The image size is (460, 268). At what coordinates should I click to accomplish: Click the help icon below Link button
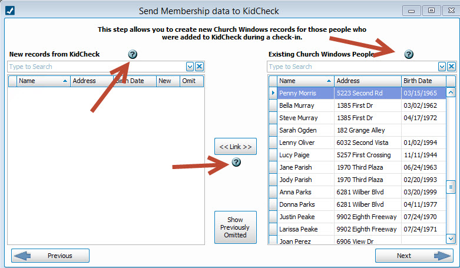pyautogui.click(x=236, y=162)
